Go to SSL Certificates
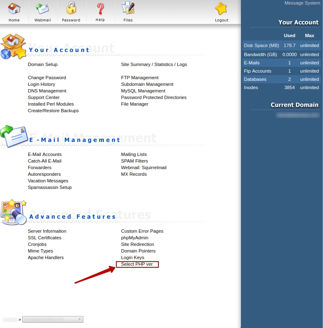The width and height of the screenshot is (323, 328). tap(45, 238)
